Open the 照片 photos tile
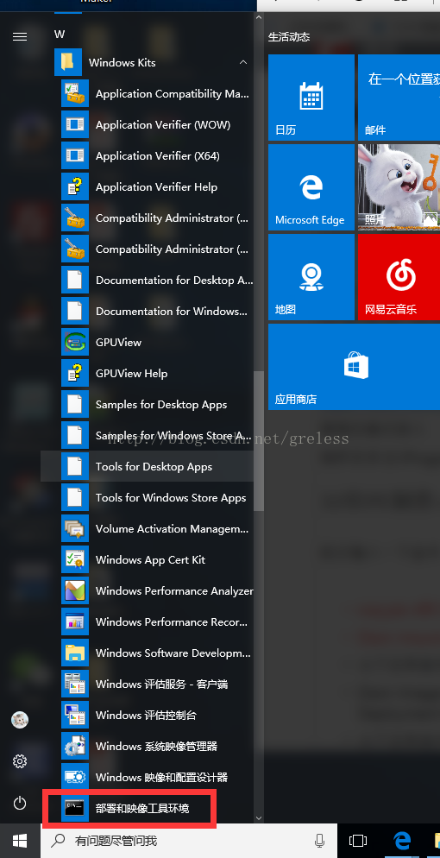 399,187
